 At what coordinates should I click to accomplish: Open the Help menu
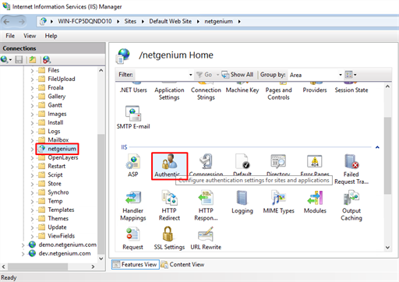click(51, 36)
